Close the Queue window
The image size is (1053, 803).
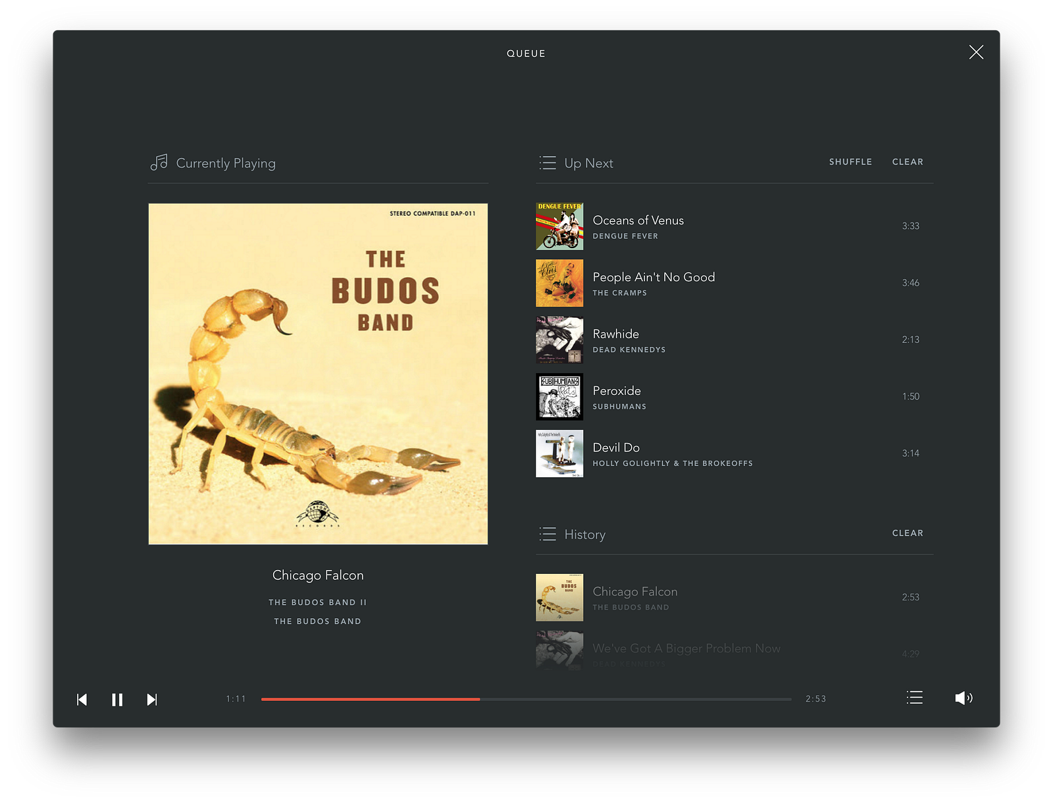click(976, 52)
